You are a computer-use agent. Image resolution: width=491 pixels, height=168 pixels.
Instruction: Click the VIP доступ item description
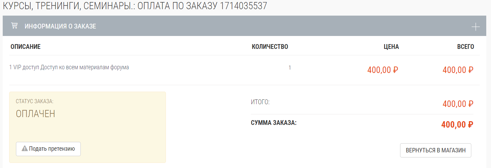coord(69,67)
